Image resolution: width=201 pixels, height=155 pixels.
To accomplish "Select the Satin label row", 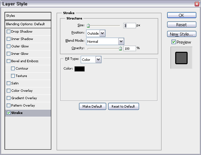I will [x=15, y=83].
